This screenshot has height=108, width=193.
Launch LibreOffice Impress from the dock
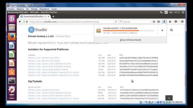(x=12, y=63)
